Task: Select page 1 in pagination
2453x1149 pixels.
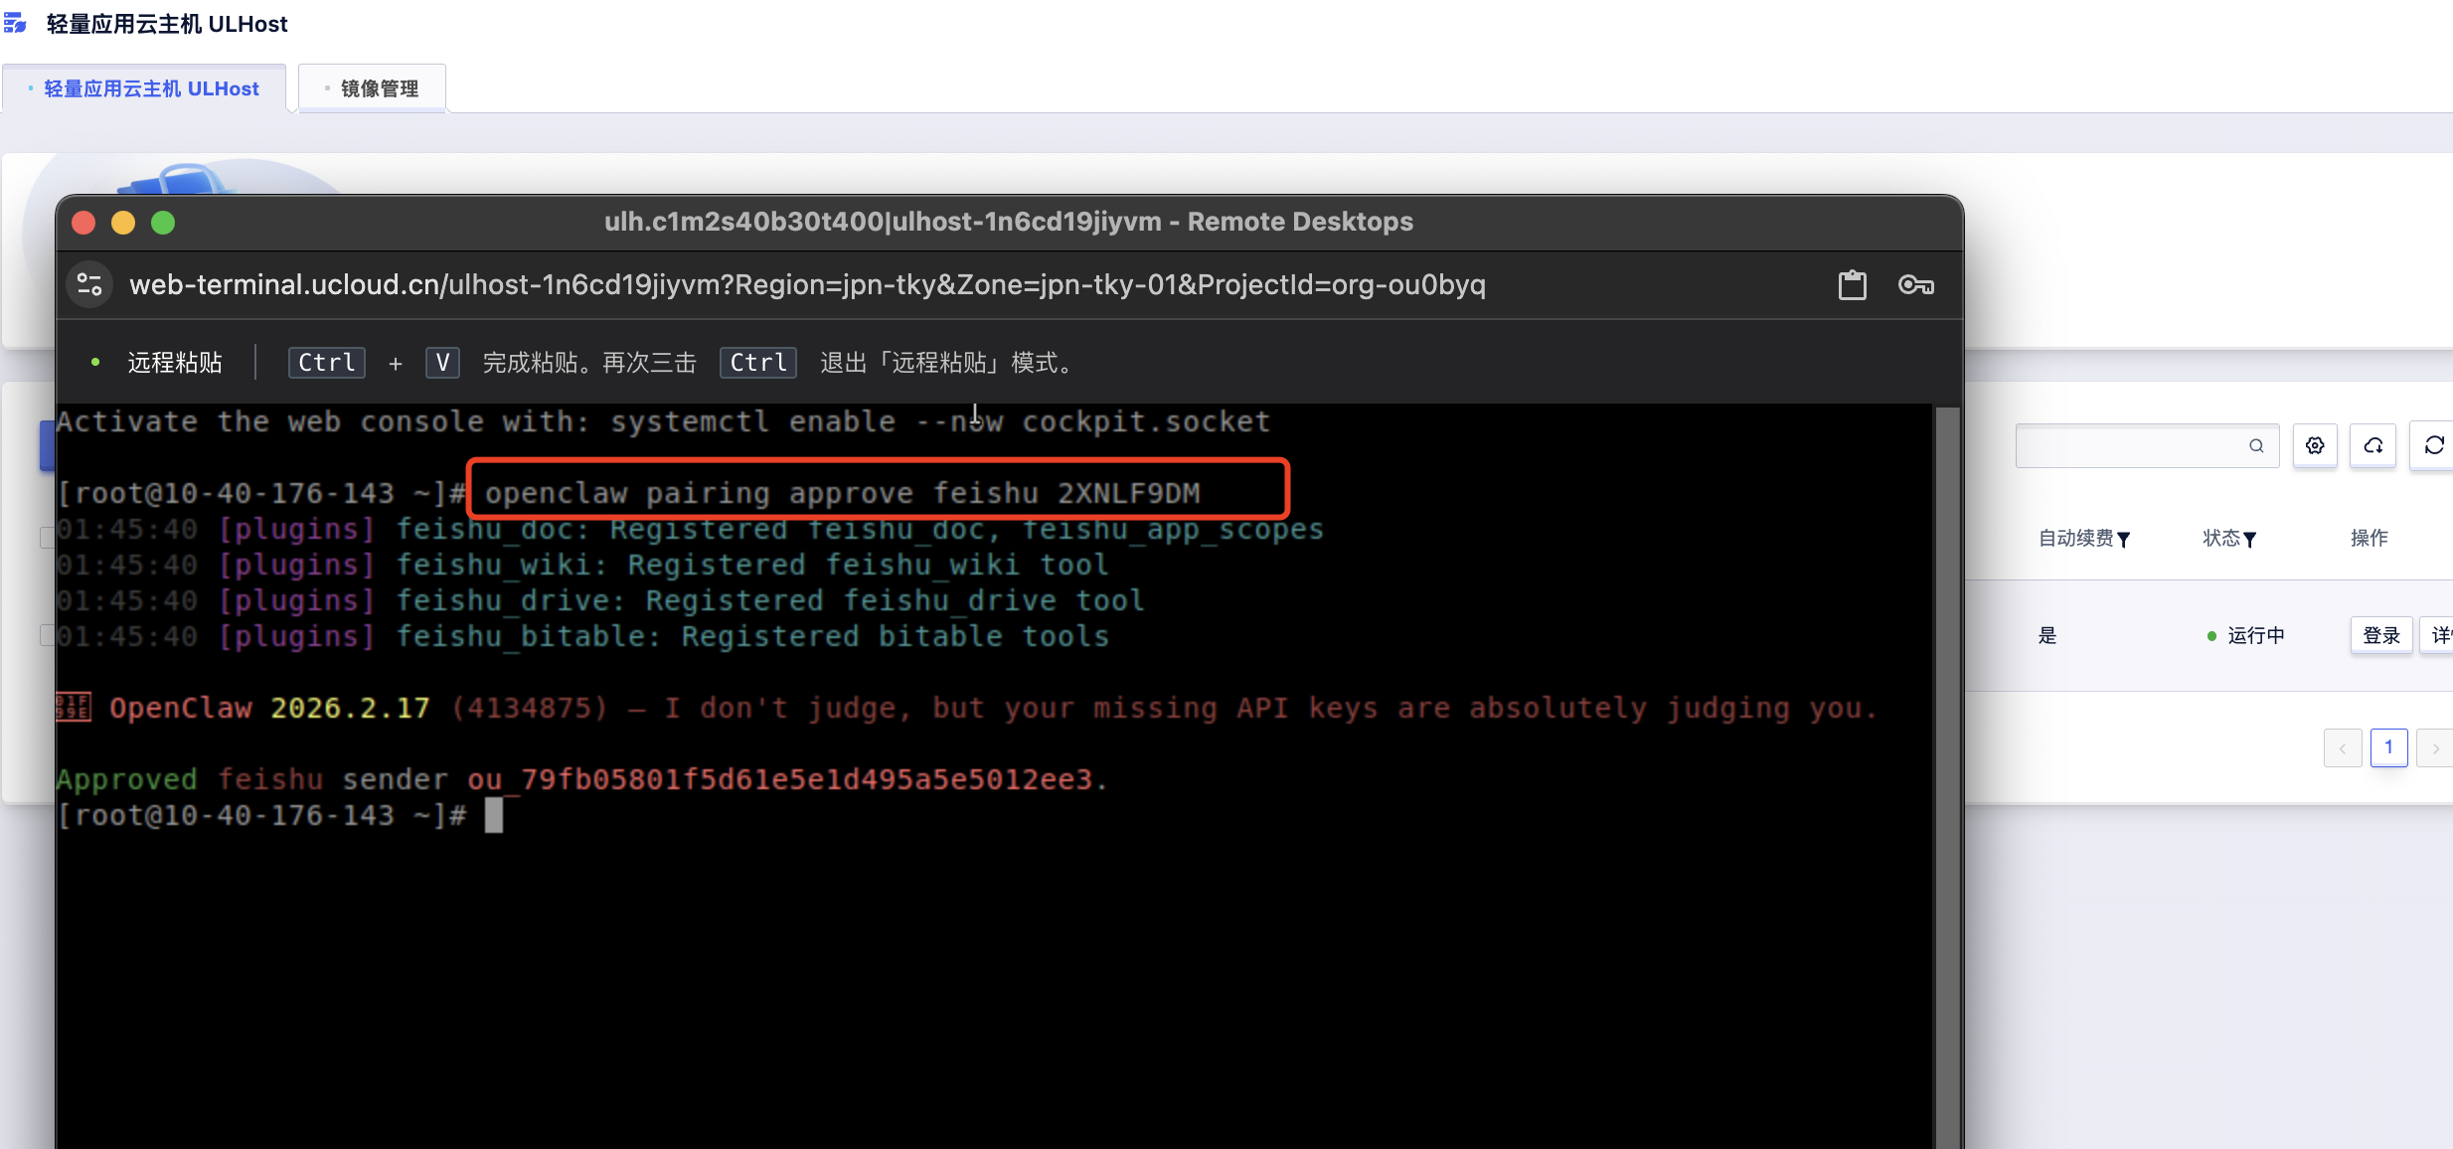Action: point(2388,747)
